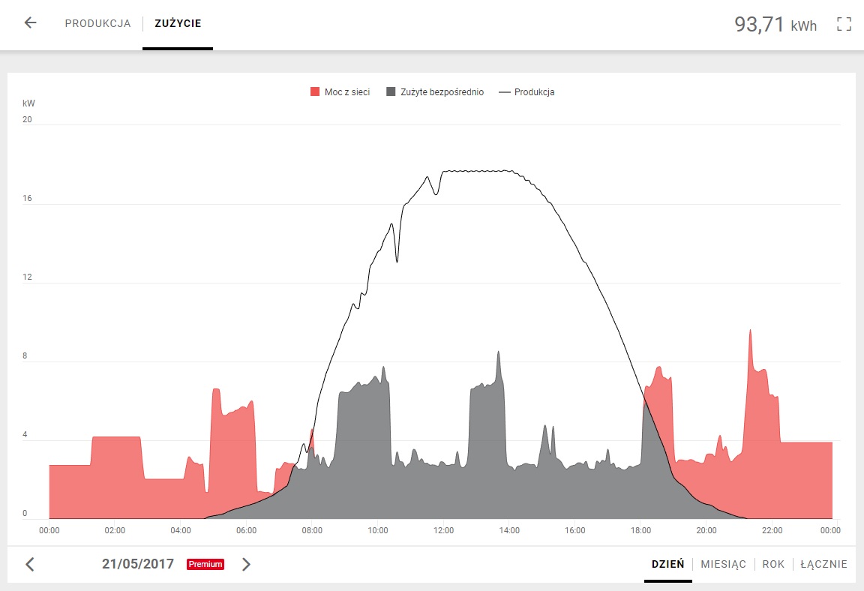This screenshot has width=864, height=591.
Task: Select the ZUŻYCIE tab
Action: (x=178, y=23)
